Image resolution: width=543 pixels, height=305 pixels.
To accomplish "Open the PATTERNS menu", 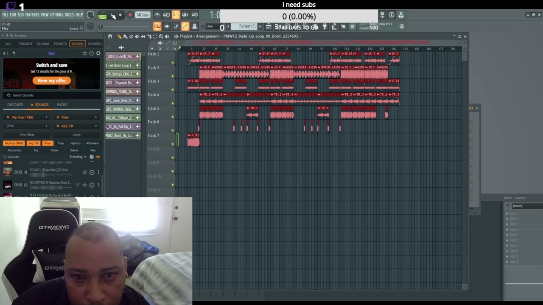I will point(32,15).
